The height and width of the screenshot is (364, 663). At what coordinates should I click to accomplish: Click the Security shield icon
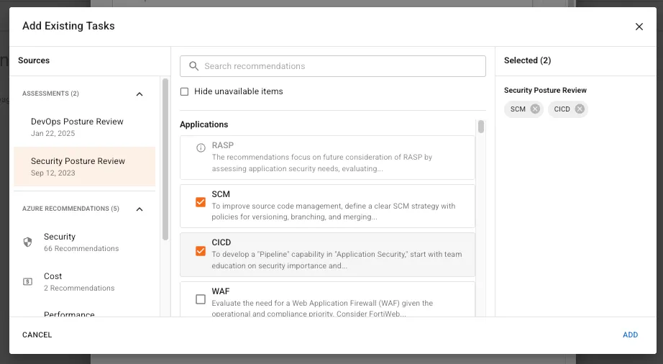click(x=27, y=242)
